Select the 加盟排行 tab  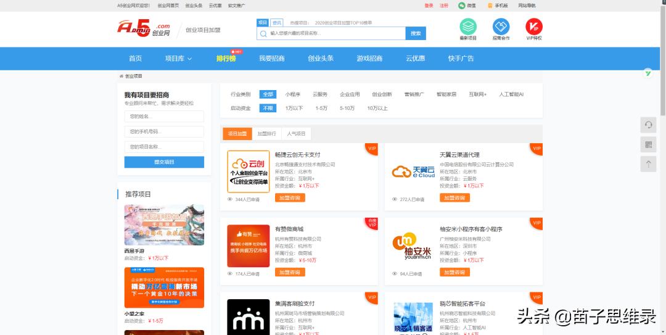pyautogui.click(x=267, y=133)
